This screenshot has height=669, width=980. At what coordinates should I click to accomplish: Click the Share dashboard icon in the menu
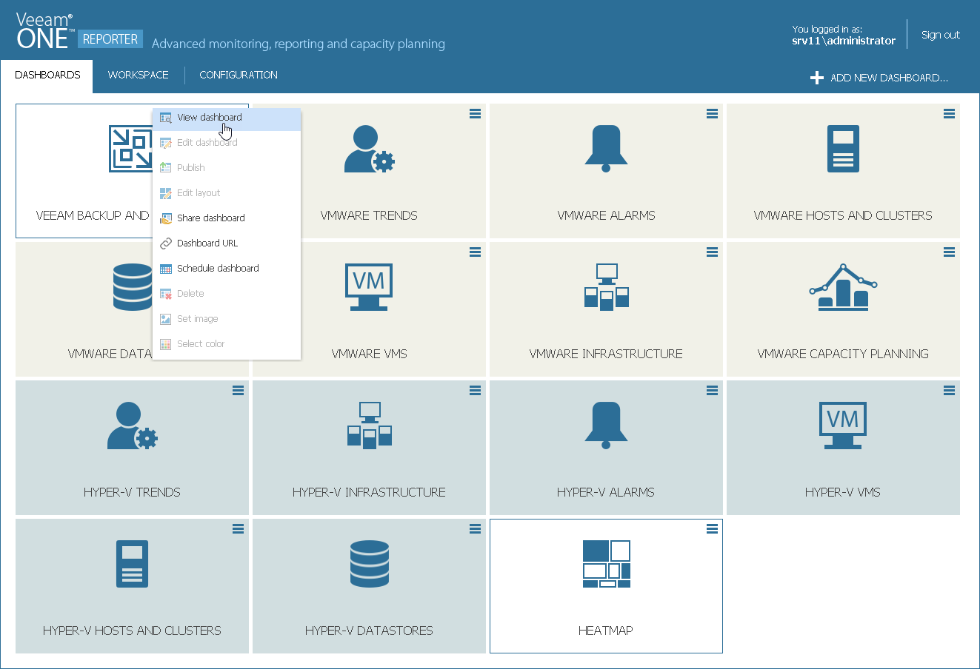coord(166,218)
